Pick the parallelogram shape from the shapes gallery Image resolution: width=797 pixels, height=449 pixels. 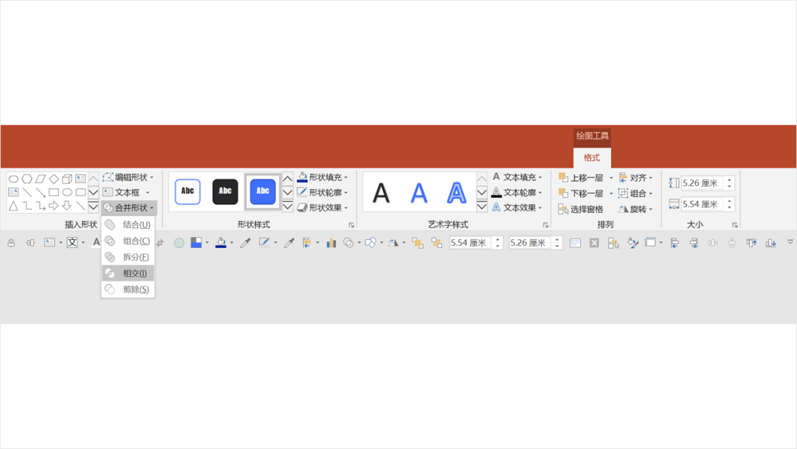pyautogui.click(x=41, y=179)
